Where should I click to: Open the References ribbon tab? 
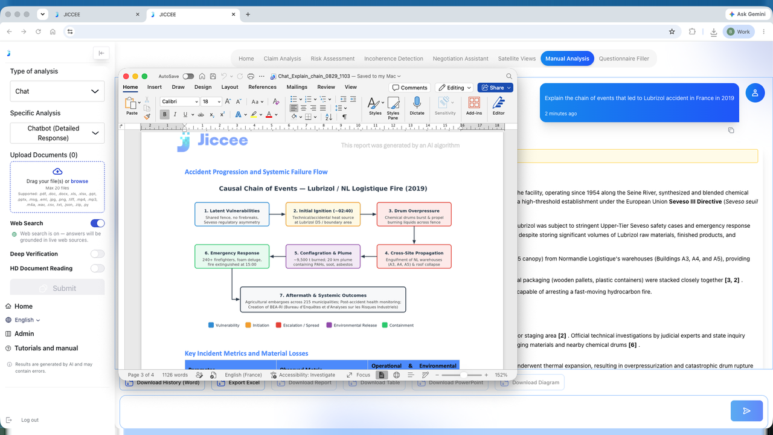point(262,87)
